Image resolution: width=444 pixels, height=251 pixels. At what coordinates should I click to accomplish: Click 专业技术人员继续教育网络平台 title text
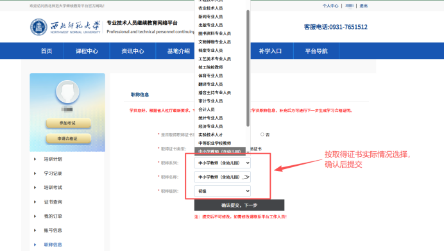tap(142, 23)
